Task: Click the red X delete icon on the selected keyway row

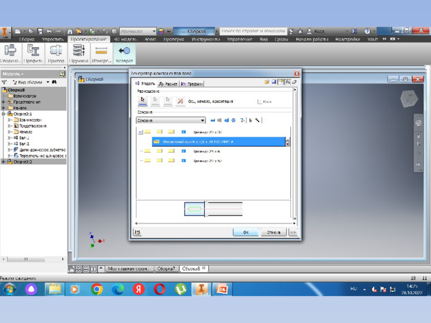Action: [x=288, y=144]
